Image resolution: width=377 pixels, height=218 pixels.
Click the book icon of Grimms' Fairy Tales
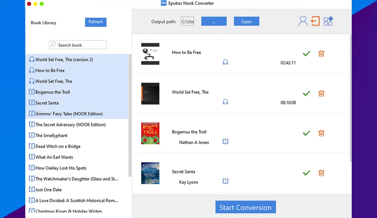[32, 114]
